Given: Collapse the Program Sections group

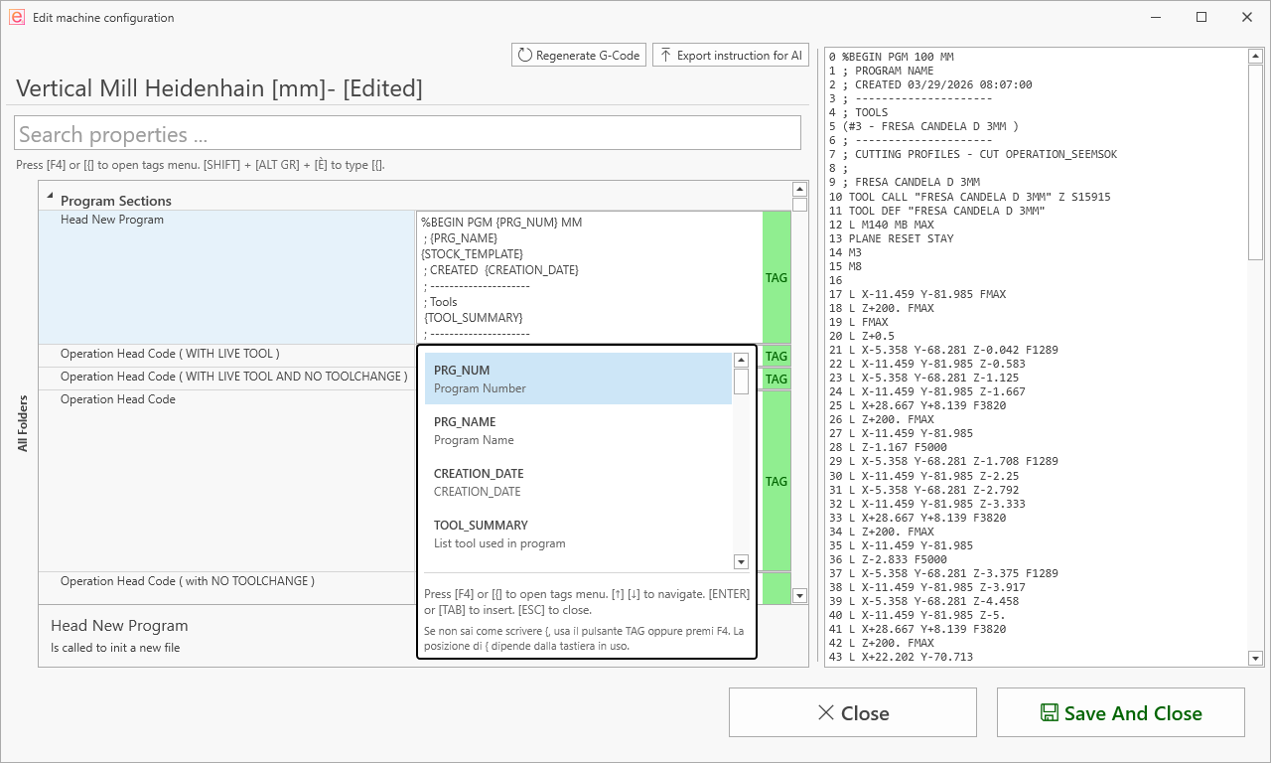Looking at the screenshot, I should (50, 197).
